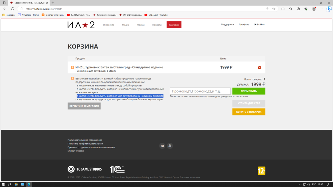This screenshot has width=333, height=187.
Task: Open browser Favorites list icon
Action: (x=290, y=9)
